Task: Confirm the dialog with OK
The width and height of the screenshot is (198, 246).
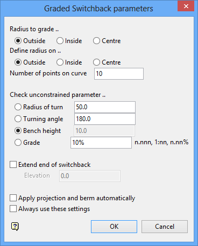Action: point(114,227)
